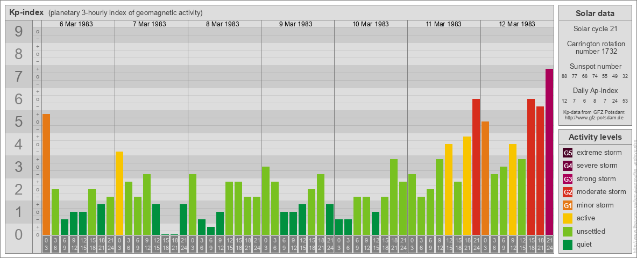Click the '12 15' time slot label under 9 Mar 1983
This screenshot has height=258, width=637.
pos(302,244)
